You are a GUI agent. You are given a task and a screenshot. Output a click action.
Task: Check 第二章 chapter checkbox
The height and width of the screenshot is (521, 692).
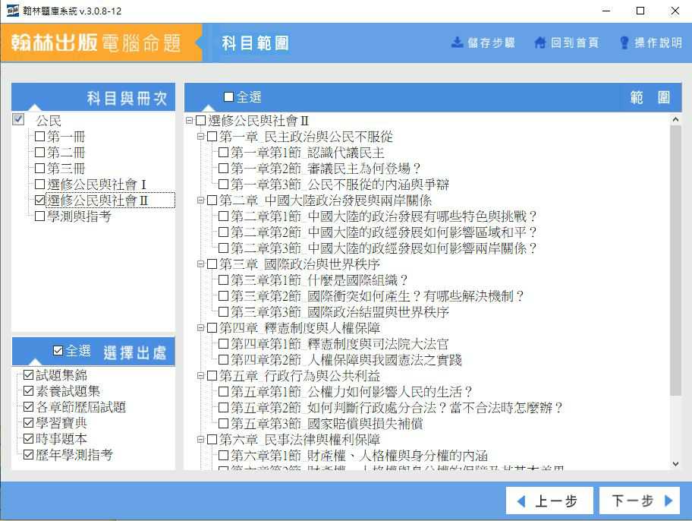click(x=212, y=201)
